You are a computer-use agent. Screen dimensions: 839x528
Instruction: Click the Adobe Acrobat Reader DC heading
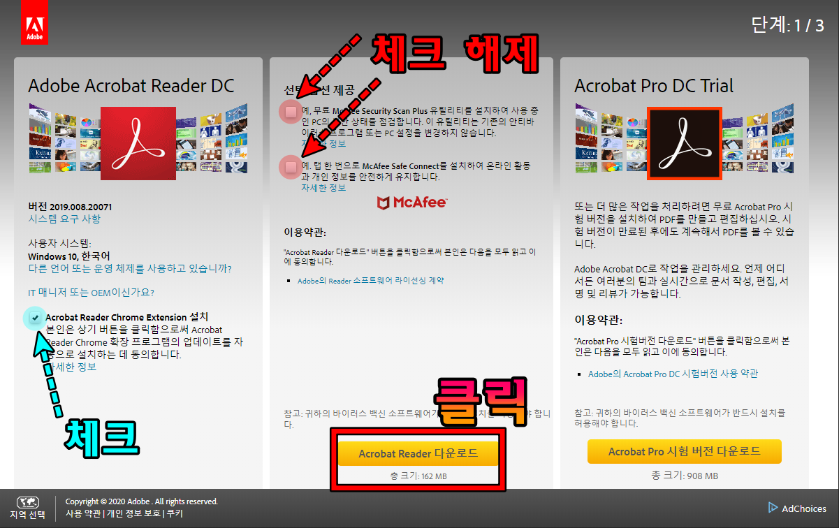click(x=131, y=86)
